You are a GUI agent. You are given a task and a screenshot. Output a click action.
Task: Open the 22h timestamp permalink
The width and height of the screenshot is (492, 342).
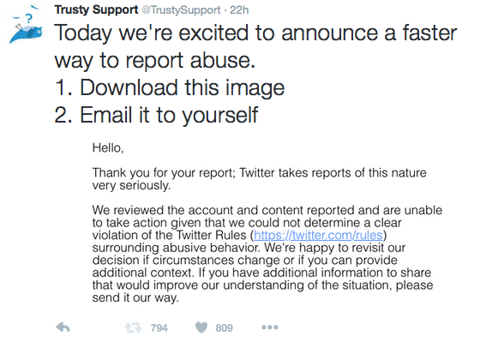239,10
